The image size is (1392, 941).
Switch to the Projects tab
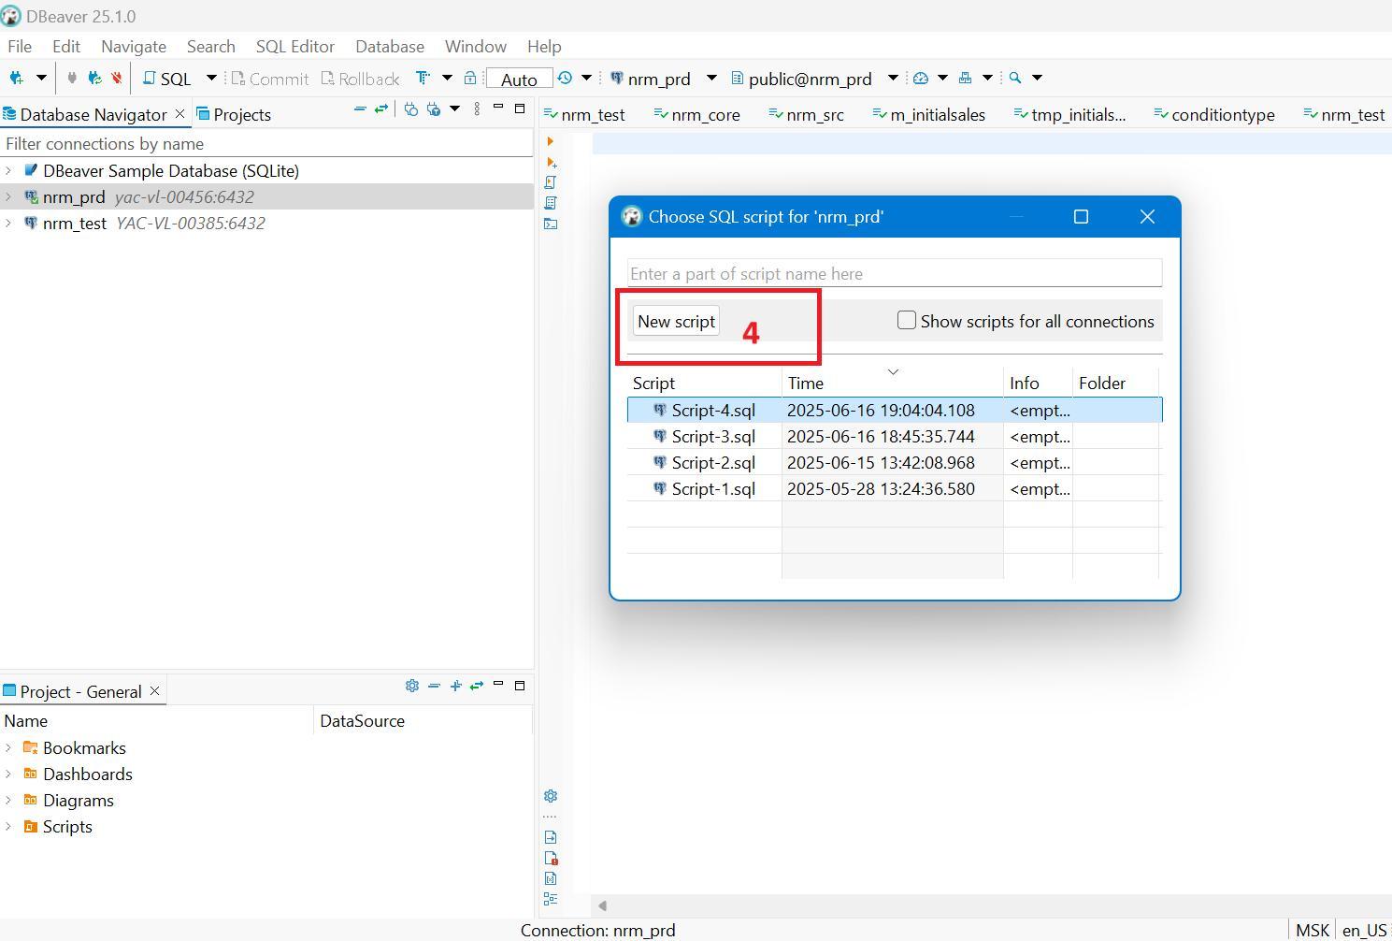(x=234, y=115)
